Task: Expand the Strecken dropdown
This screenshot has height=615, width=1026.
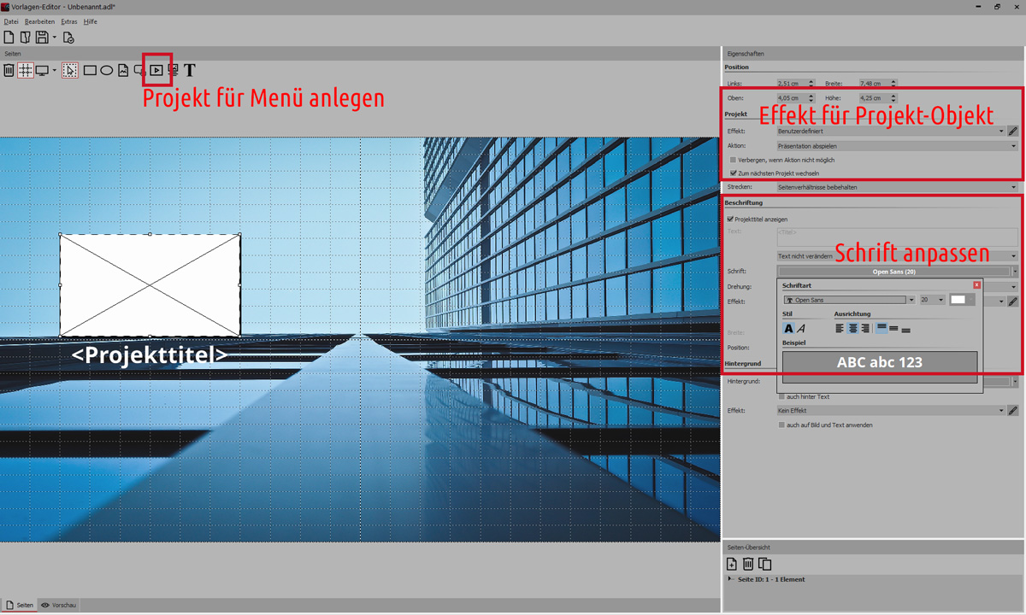Action: tap(897, 187)
